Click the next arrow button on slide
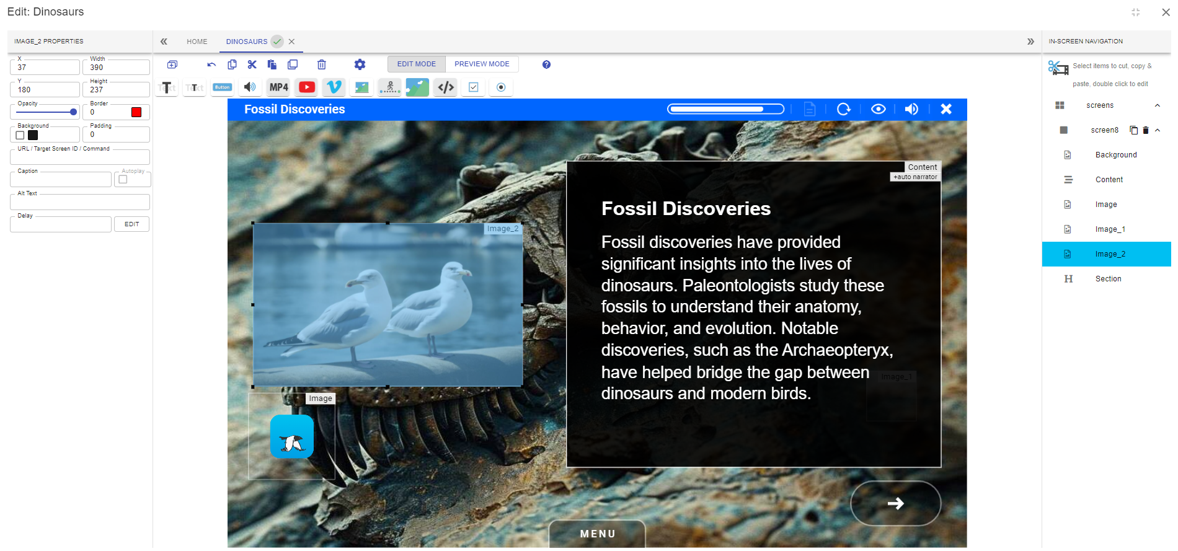This screenshot has width=1178, height=551. point(895,503)
